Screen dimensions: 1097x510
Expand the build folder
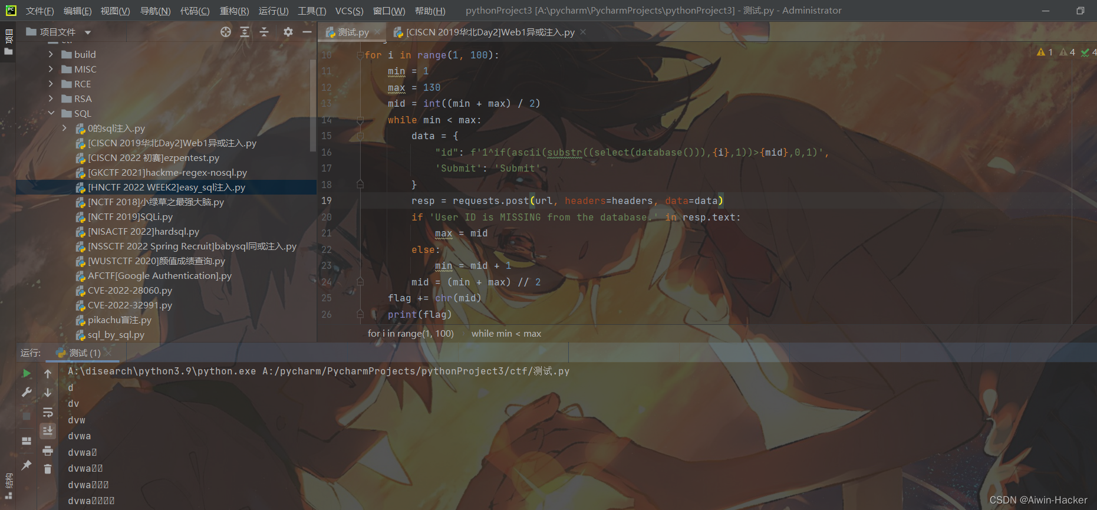51,54
